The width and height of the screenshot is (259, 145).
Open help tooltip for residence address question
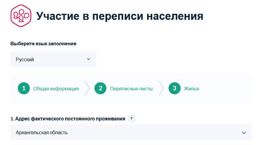(131, 118)
